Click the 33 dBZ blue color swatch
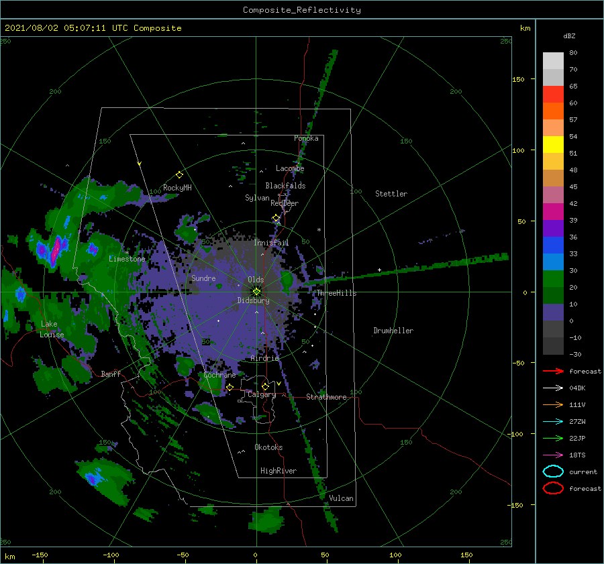604x564 pixels. pyautogui.click(x=553, y=245)
